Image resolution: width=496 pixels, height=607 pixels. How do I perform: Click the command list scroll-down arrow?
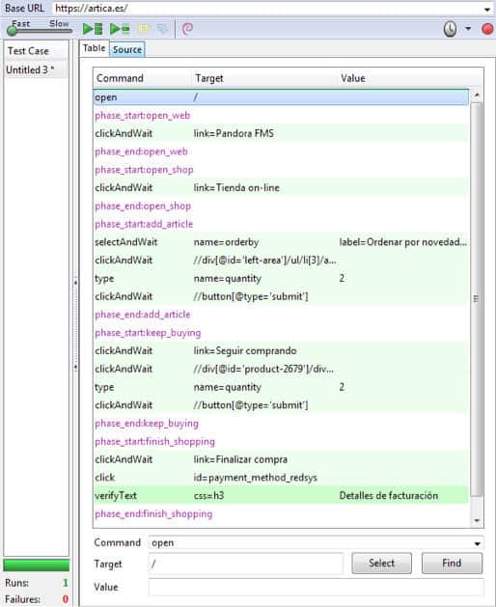click(x=477, y=521)
